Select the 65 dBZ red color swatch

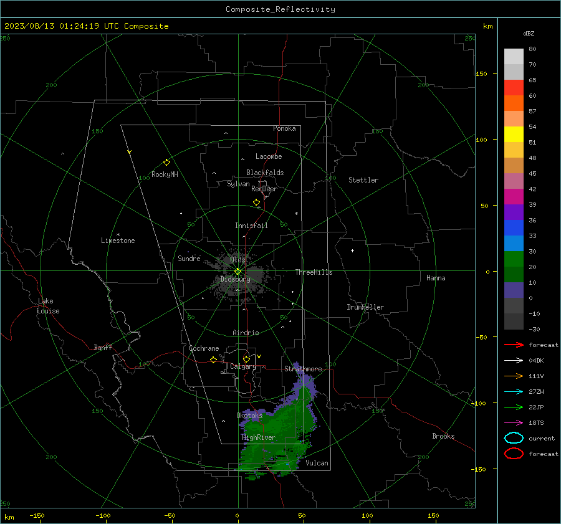[x=514, y=88]
